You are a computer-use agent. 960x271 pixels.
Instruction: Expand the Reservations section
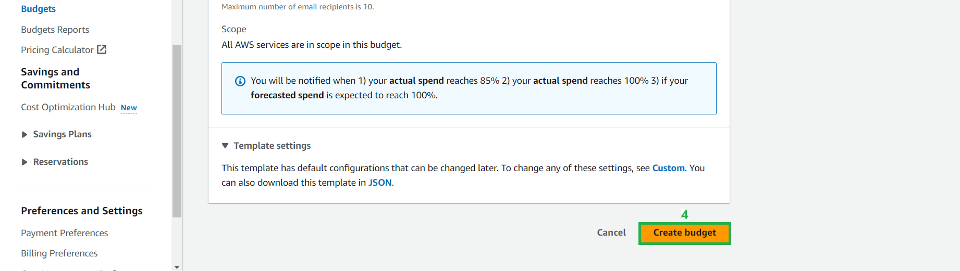click(24, 162)
